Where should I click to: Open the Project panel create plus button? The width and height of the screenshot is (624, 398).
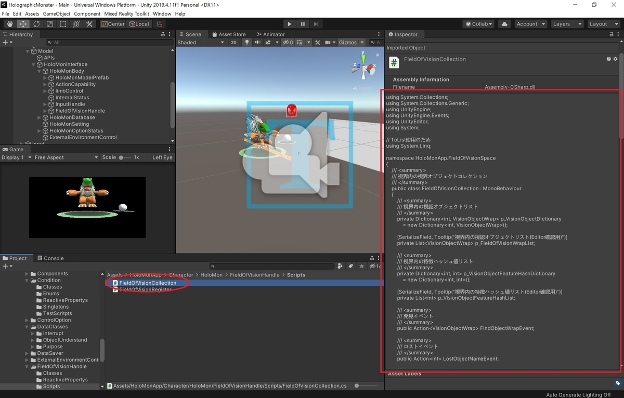click(x=7, y=266)
